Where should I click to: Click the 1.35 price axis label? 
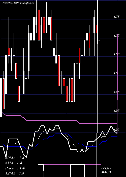coord(116,36)
